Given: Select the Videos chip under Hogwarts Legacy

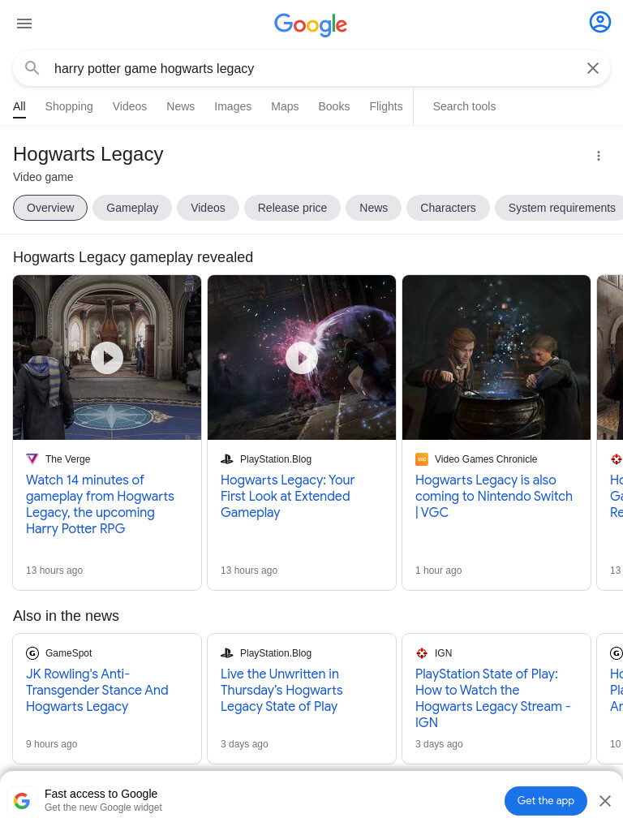Looking at the screenshot, I should click(x=208, y=208).
